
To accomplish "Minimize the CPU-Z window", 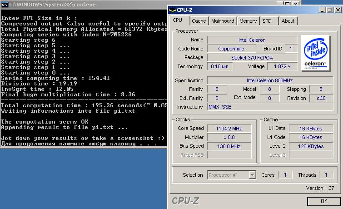I will [x=322, y=10].
